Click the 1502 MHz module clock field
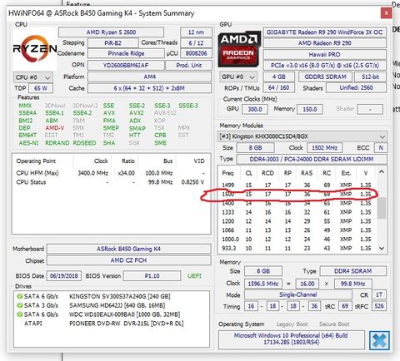Image resolution: width=400 pixels, height=361 pixels. point(325,148)
